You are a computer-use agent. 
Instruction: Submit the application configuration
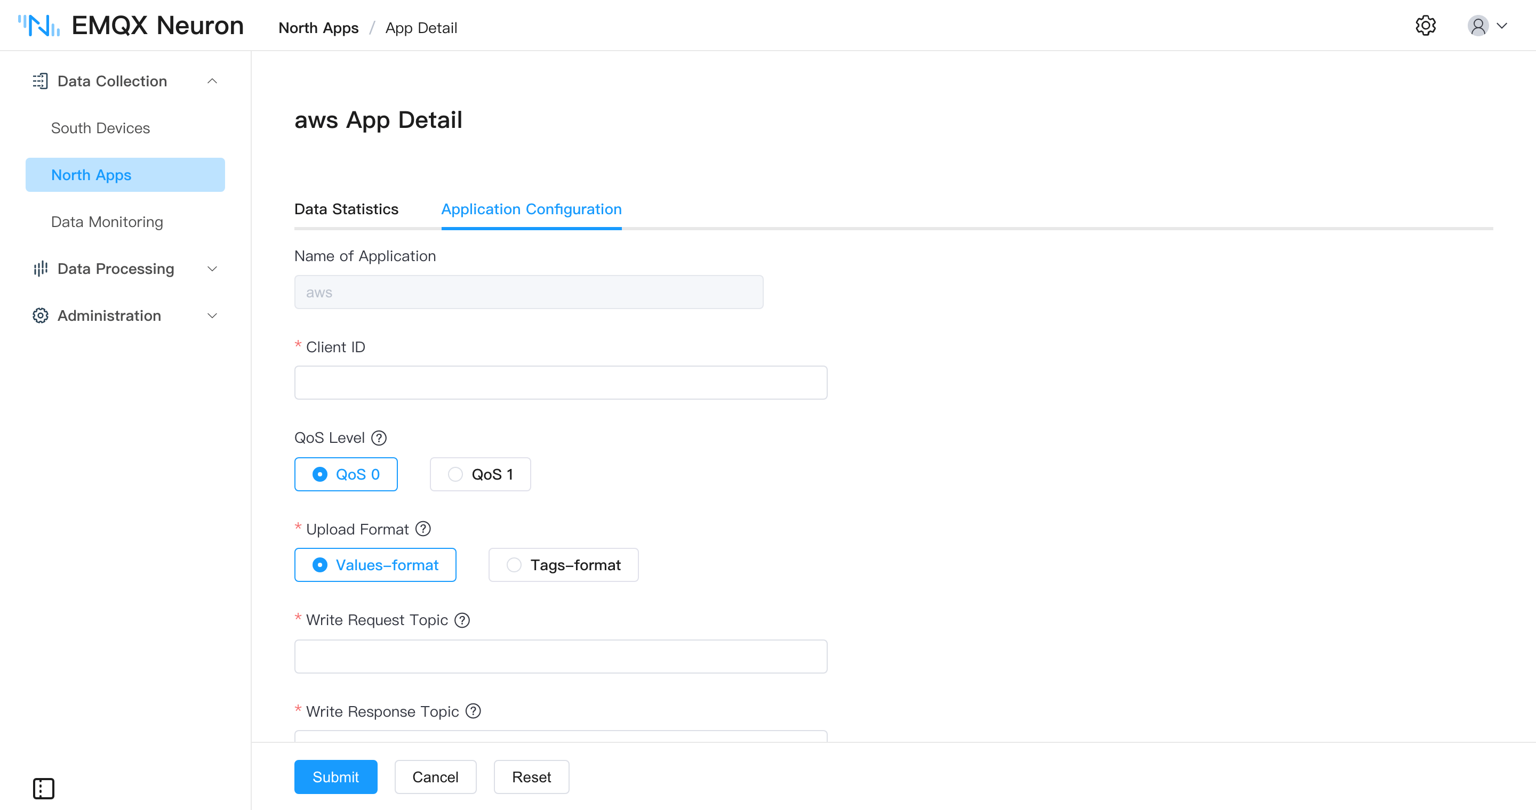(x=335, y=776)
